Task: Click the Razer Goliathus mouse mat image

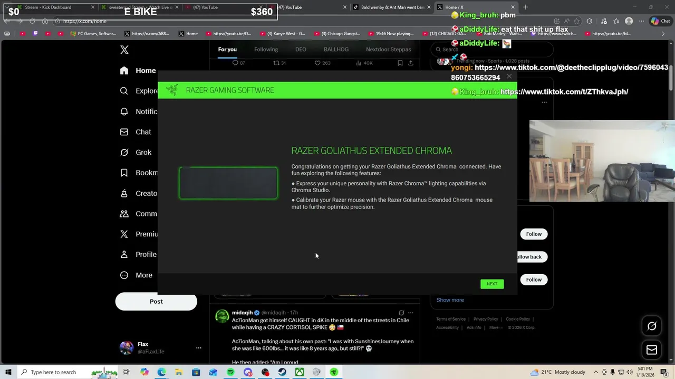Action: (x=228, y=183)
